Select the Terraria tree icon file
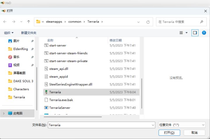 click(46, 92)
